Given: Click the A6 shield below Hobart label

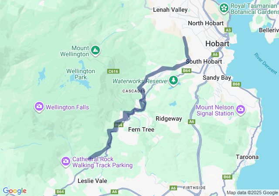Looking at the screenshot, I should [215, 54].
